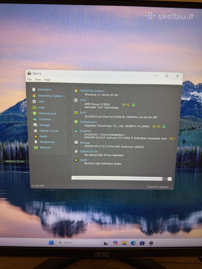Click the CPU chip icon in sidebar
Screen dimensions: 202x269
point(34,102)
